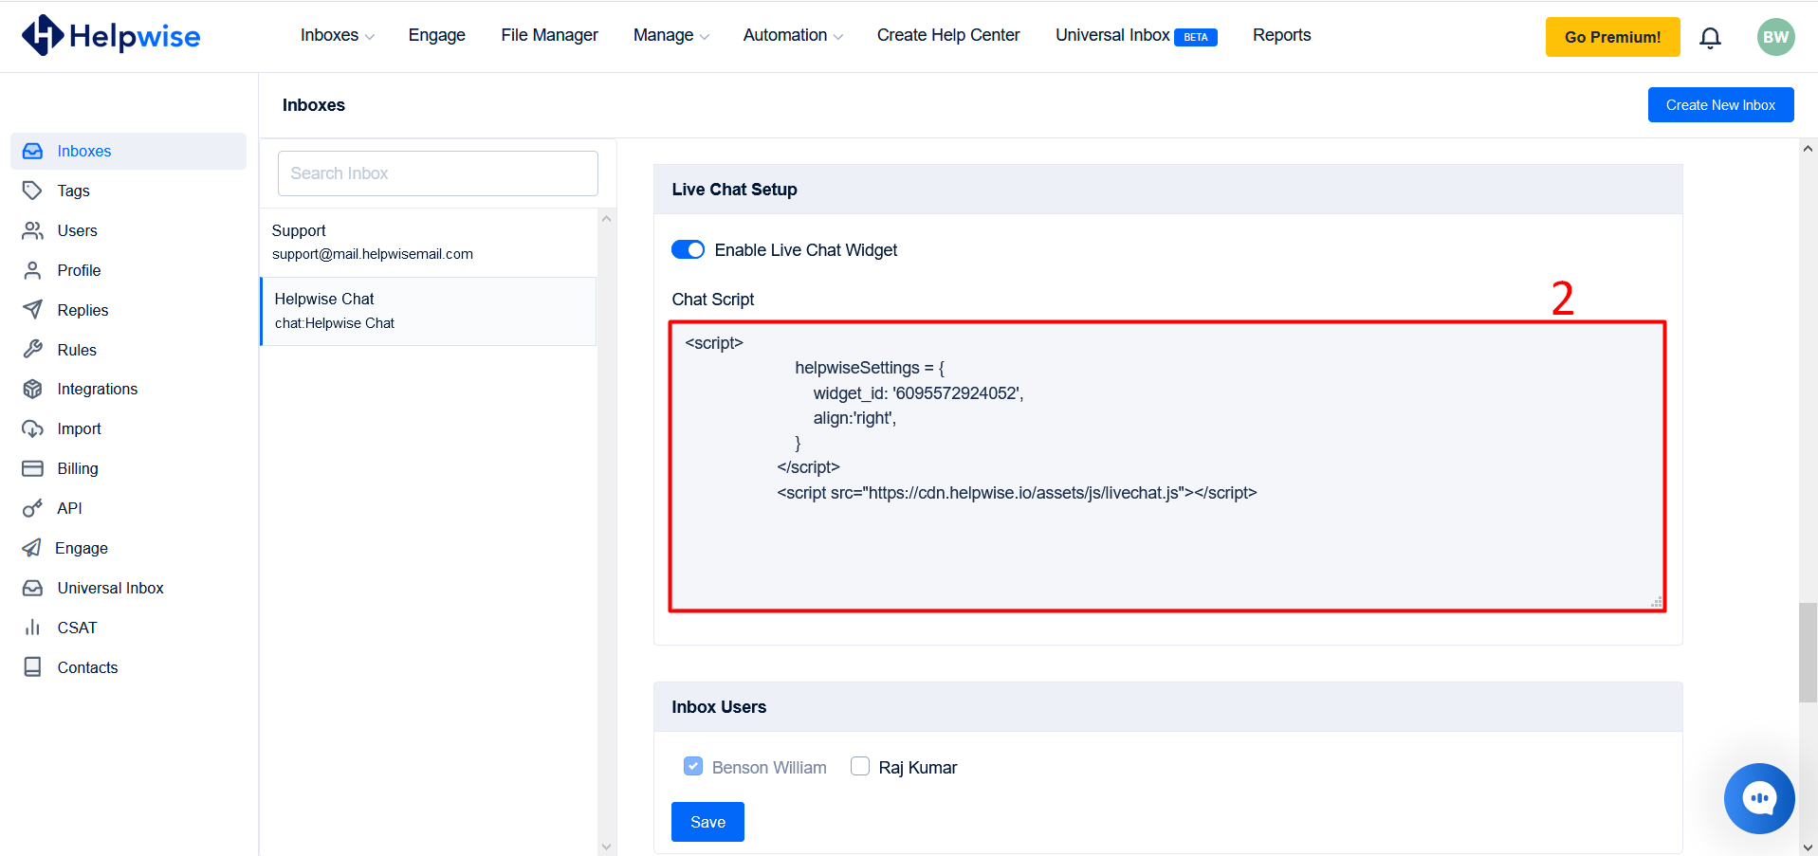Screen dimensions: 1818x856
Task: Disable the Enable Live Chat Widget toggle
Action: [x=688, y=249]
